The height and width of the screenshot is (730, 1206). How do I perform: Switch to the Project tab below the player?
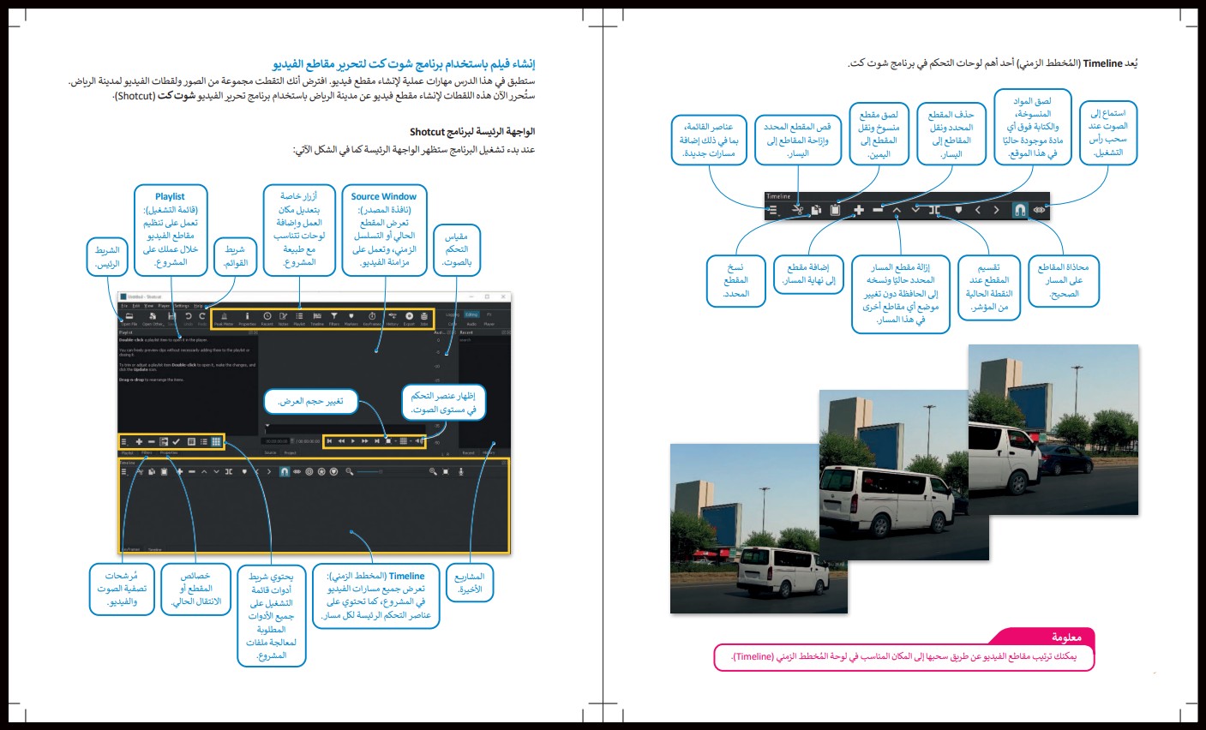291,452
